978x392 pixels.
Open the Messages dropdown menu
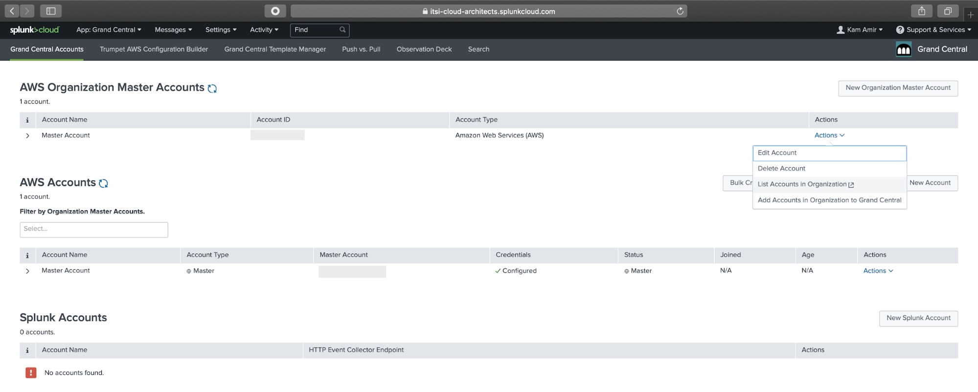point(173,30)
